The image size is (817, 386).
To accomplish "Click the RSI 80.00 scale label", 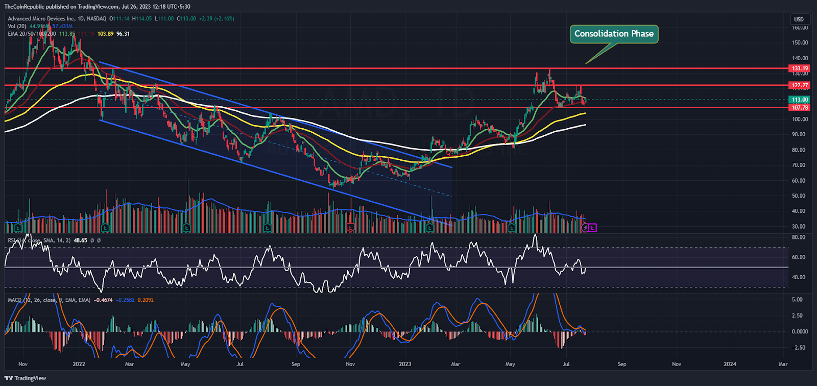I will click(x=798, y=237).
